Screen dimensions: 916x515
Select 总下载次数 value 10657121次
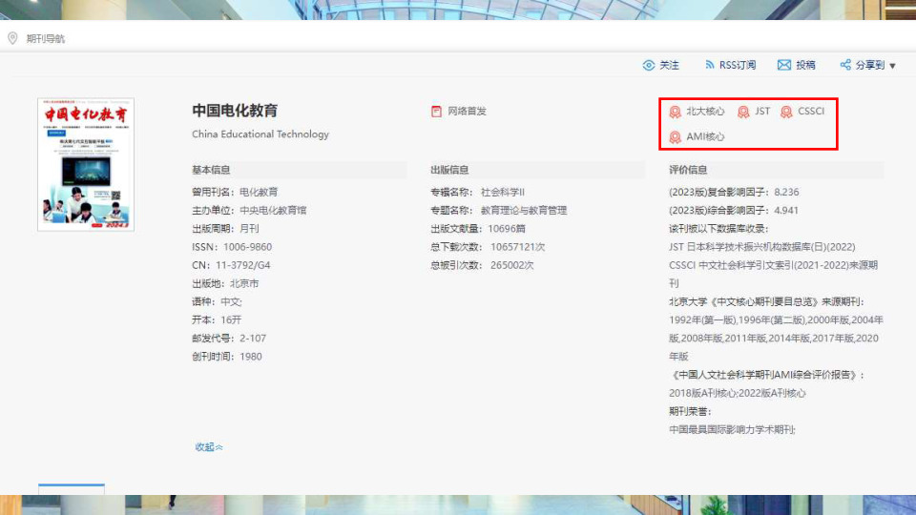pos(517,247)
